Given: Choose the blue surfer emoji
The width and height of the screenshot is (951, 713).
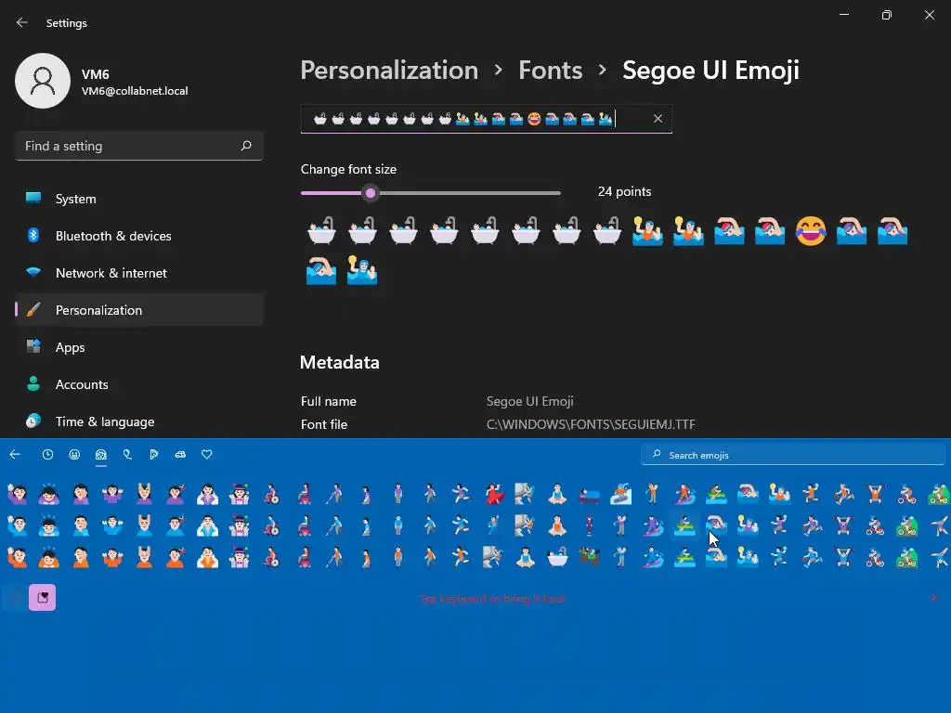Looking at the screenshot, I should click(x=653, y=557).
